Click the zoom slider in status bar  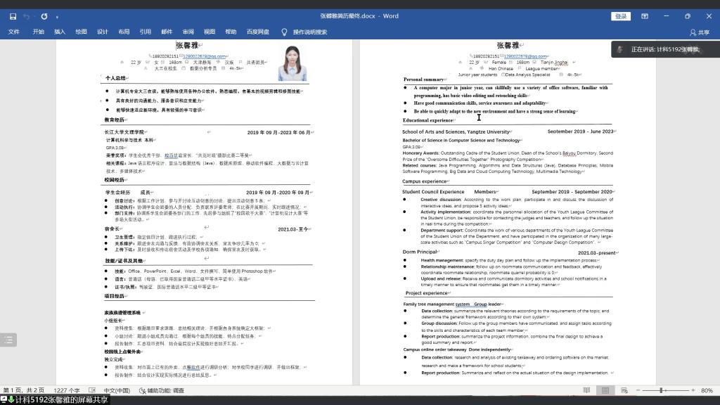coord(662,390)
